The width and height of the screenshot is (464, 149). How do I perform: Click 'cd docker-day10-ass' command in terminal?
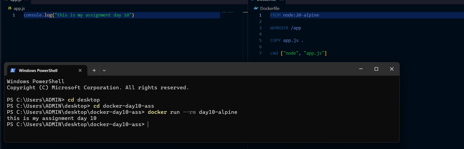(124, 106)
